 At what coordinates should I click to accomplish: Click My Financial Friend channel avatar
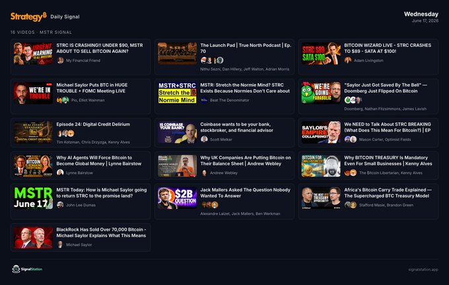pos(60,60)
